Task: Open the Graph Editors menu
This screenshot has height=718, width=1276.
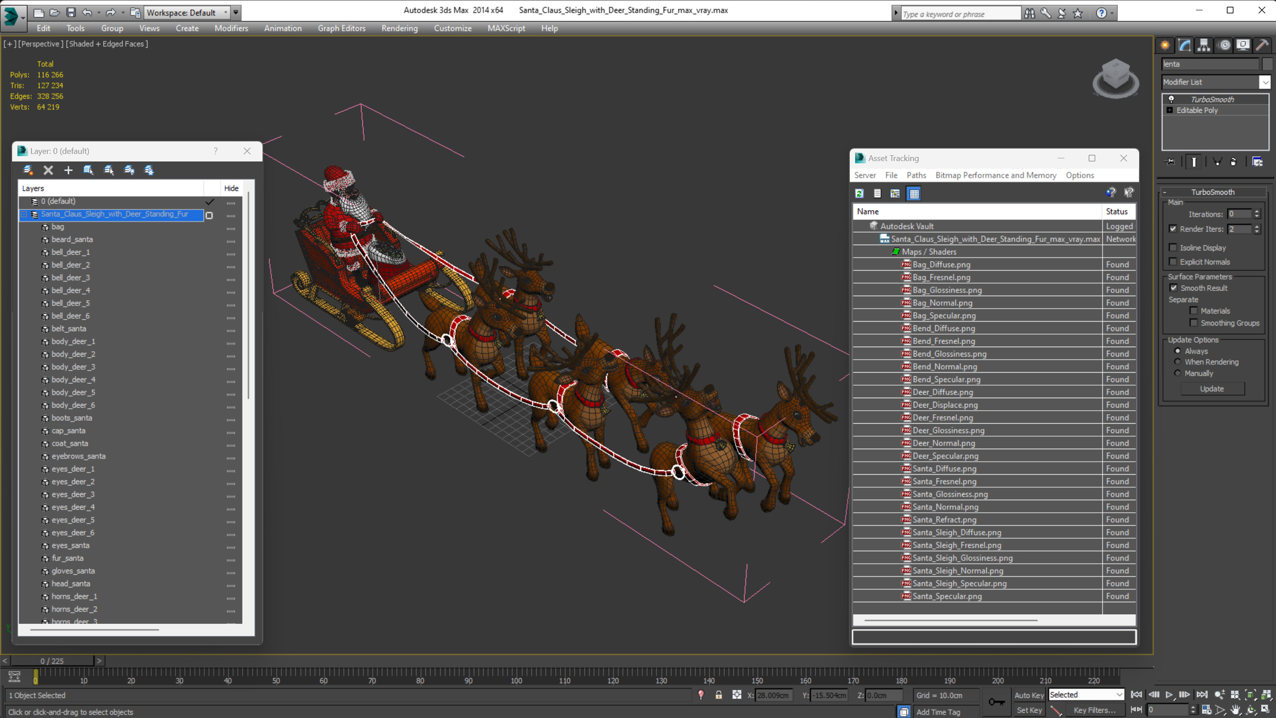Action: point(342,28)
